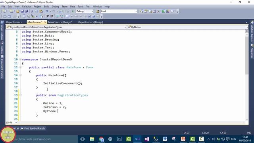
Task: Open the Tools menu
Action: click(x=80, y=6)
